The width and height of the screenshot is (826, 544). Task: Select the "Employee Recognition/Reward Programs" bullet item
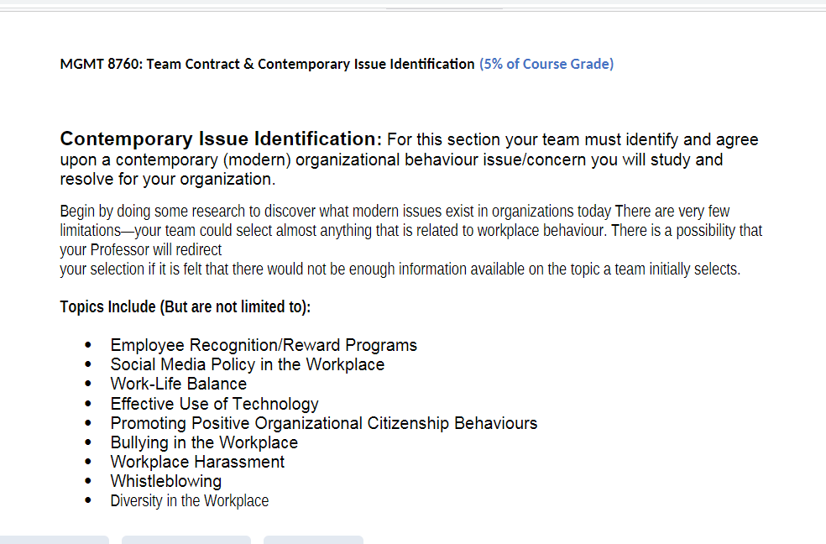click(x=263, y=344)
